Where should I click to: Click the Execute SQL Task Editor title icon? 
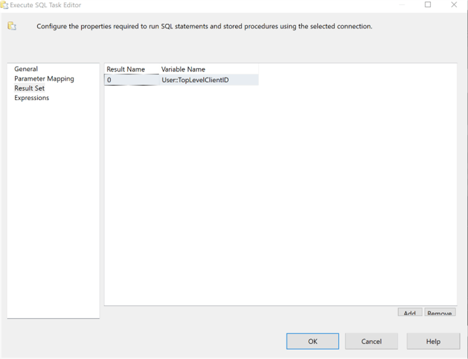point(5,5)
